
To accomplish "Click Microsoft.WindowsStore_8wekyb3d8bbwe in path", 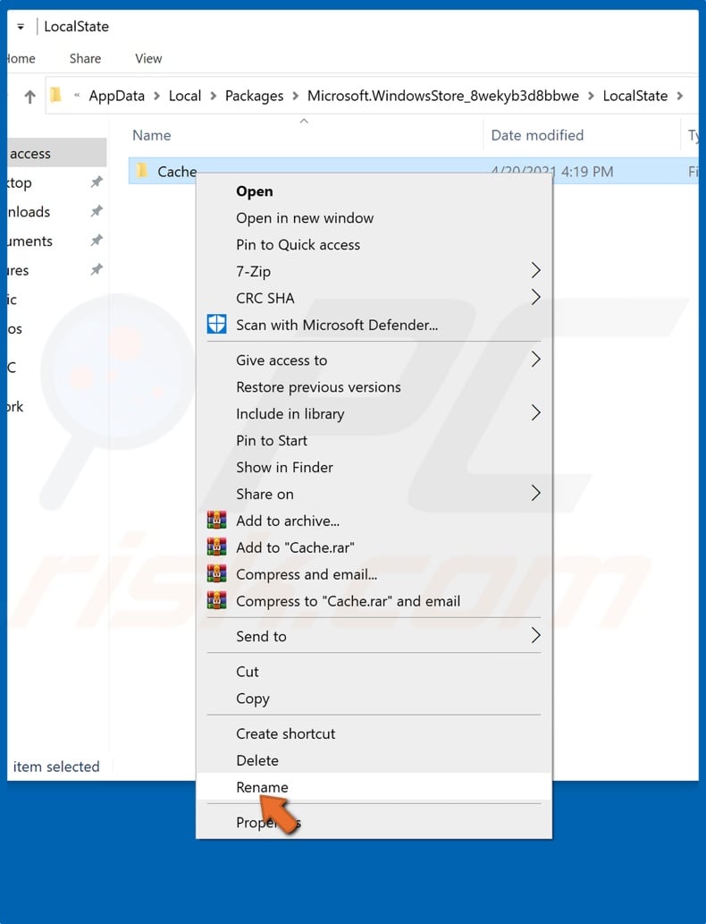I will tap(442, 96).
